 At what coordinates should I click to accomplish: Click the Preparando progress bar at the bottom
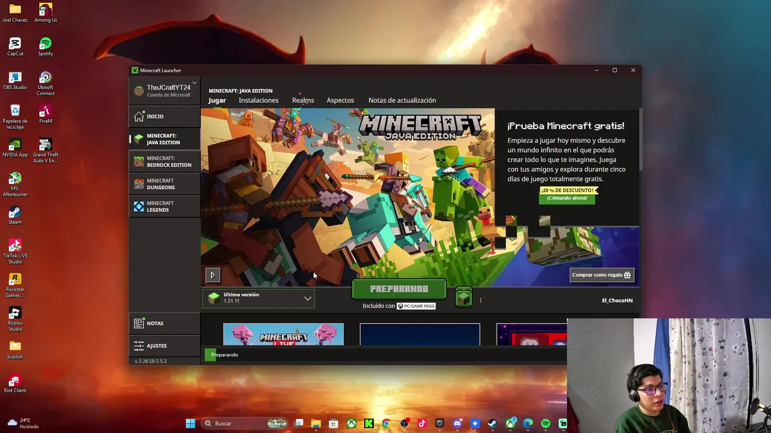(385, 355)
